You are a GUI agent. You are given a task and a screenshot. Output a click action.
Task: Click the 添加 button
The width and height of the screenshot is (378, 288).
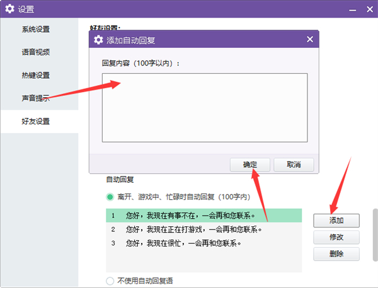point(336,221)
